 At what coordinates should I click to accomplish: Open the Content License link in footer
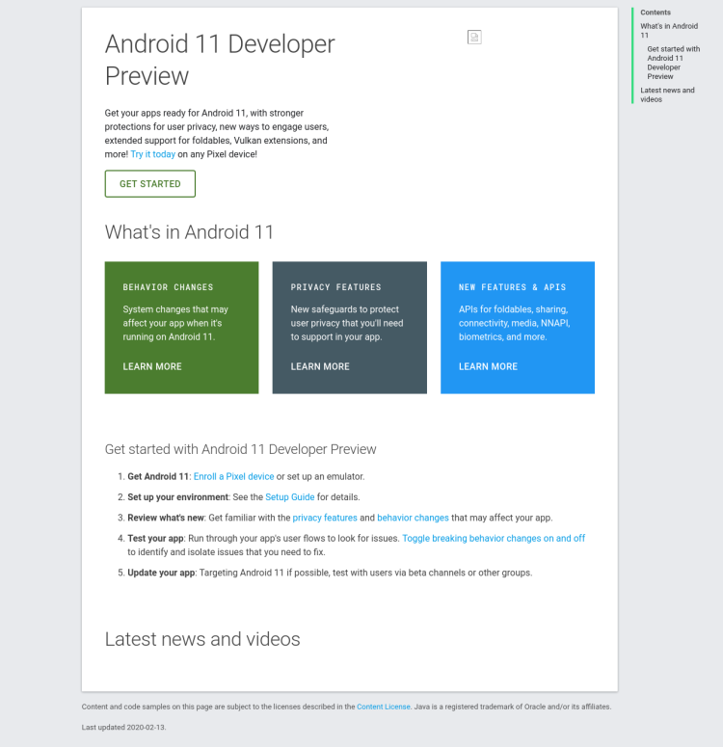[383, 707]
